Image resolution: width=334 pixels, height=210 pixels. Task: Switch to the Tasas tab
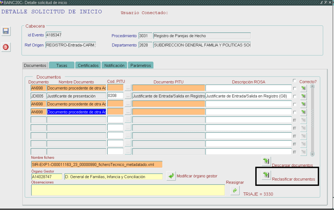[61, 66]
